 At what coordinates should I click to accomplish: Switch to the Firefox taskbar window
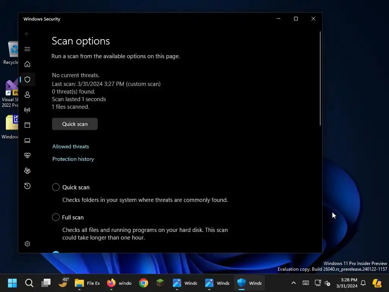coord(119,283)
